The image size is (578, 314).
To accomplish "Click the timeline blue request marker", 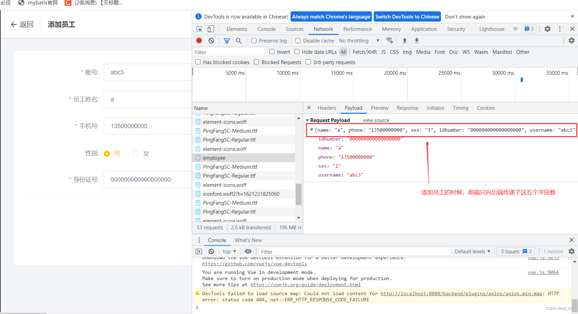I will (522, 80).
